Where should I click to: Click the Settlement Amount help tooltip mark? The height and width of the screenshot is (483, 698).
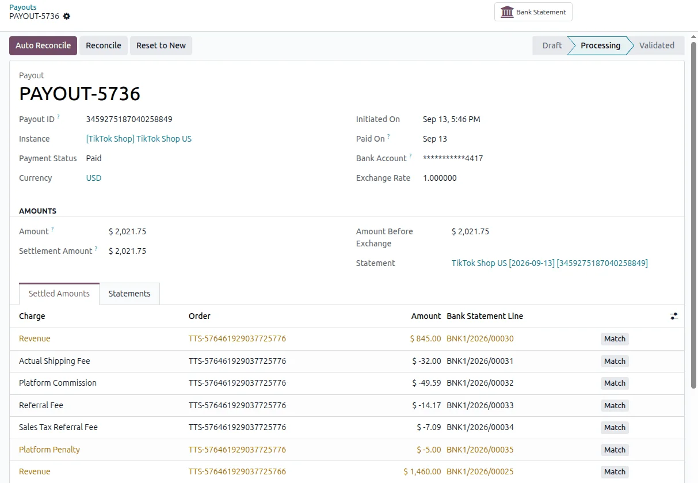[x=96, y=249]
